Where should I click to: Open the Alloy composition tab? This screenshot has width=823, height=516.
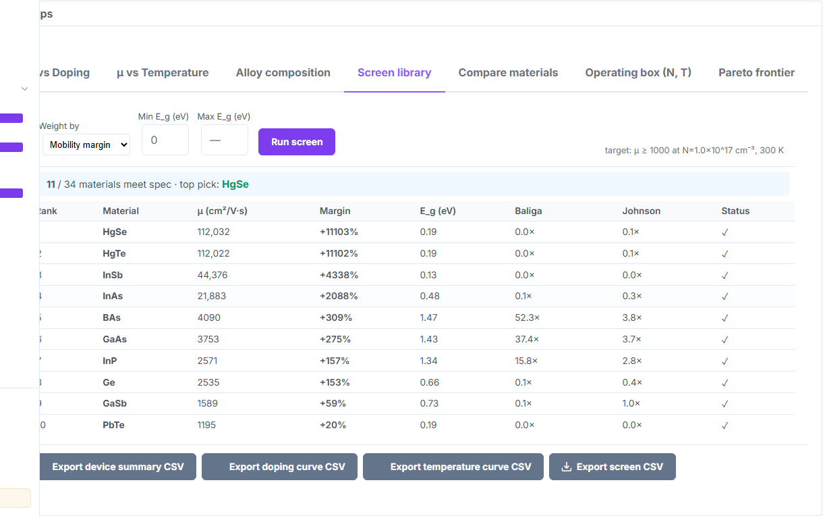pos(283,73)
